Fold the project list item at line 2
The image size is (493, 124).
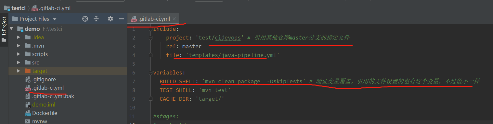[150, 38]
